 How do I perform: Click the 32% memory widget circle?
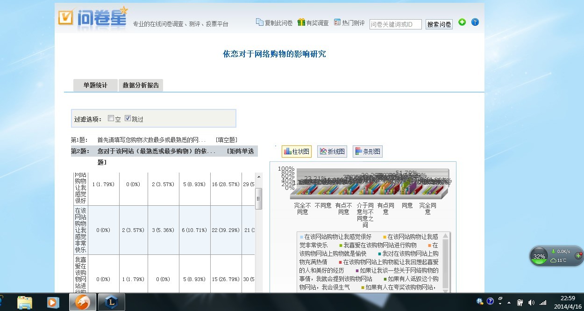coord(539,256)
